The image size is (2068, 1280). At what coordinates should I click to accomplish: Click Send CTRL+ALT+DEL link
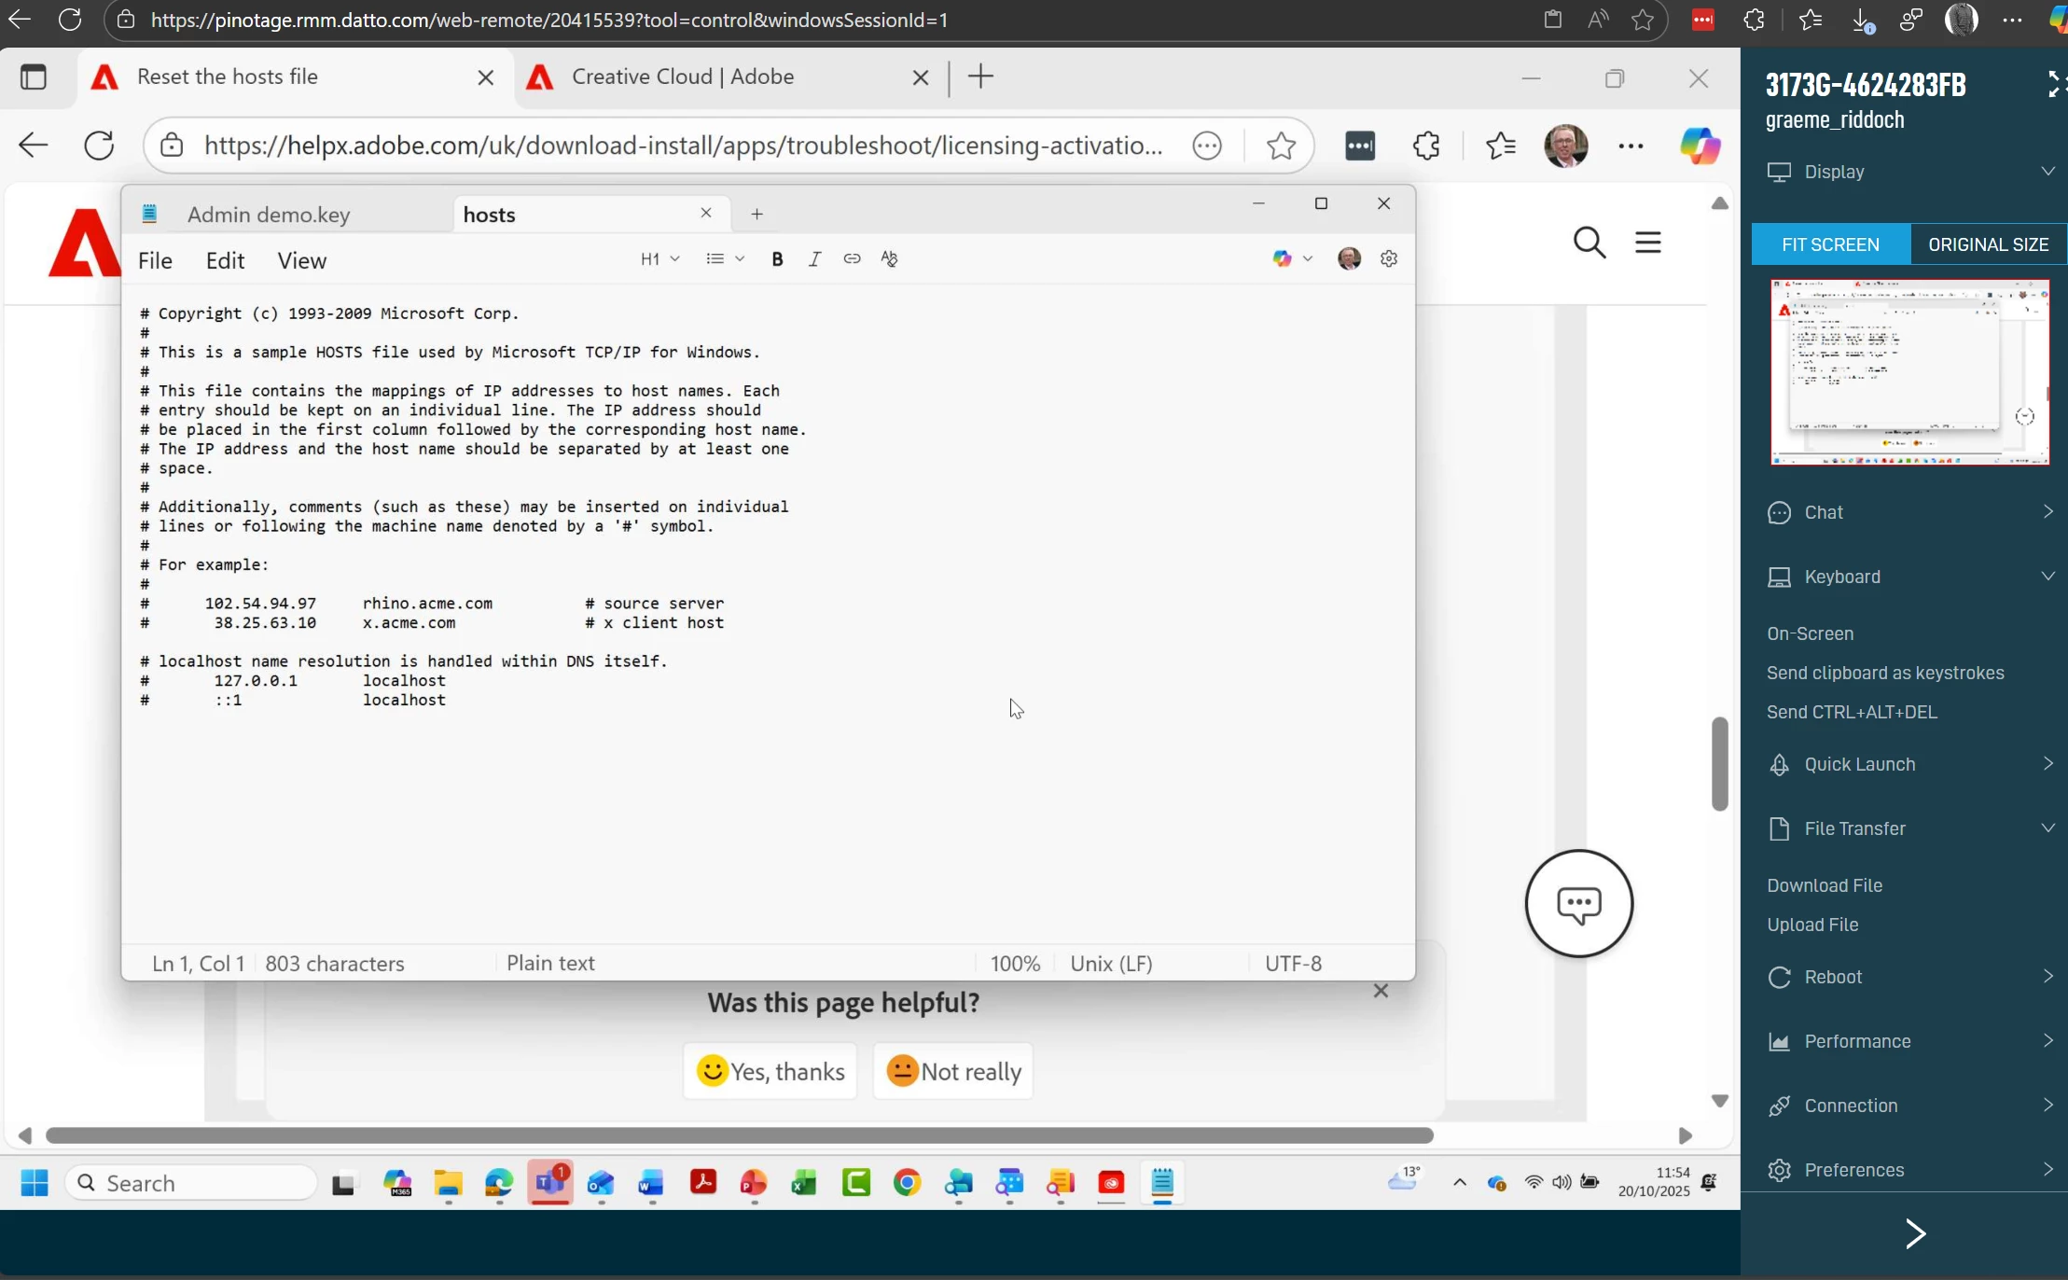click(x=1852, y=712)
